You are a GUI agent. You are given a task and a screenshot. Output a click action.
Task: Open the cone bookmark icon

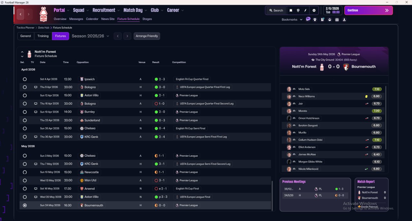[344, 20]
